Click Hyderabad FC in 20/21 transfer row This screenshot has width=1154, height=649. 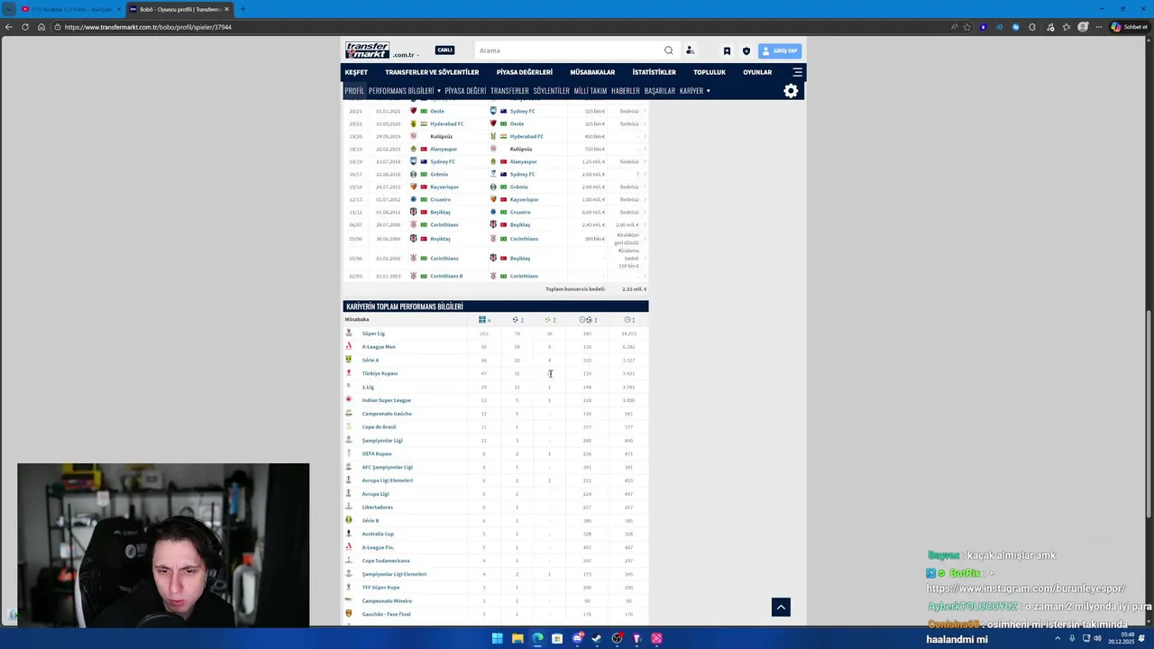click(x=447, y=123)
